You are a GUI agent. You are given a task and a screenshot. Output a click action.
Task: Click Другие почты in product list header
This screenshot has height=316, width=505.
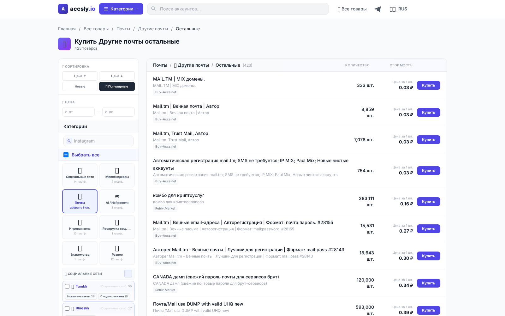pos(191,65)
